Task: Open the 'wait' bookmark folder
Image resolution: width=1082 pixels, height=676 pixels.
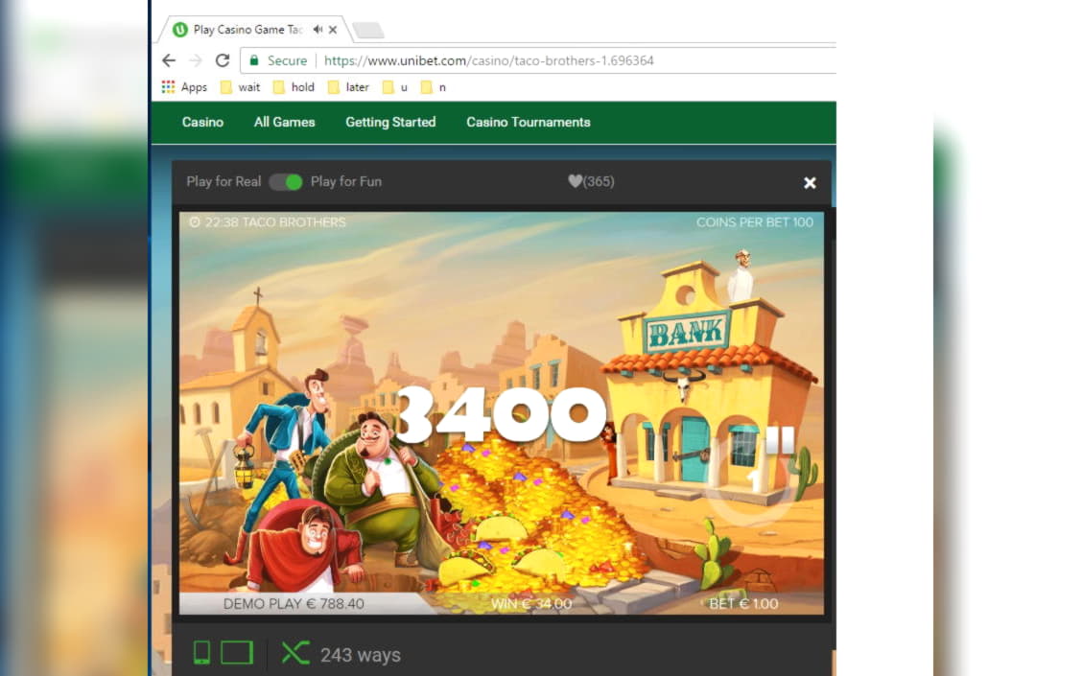Action: point(240,87)
